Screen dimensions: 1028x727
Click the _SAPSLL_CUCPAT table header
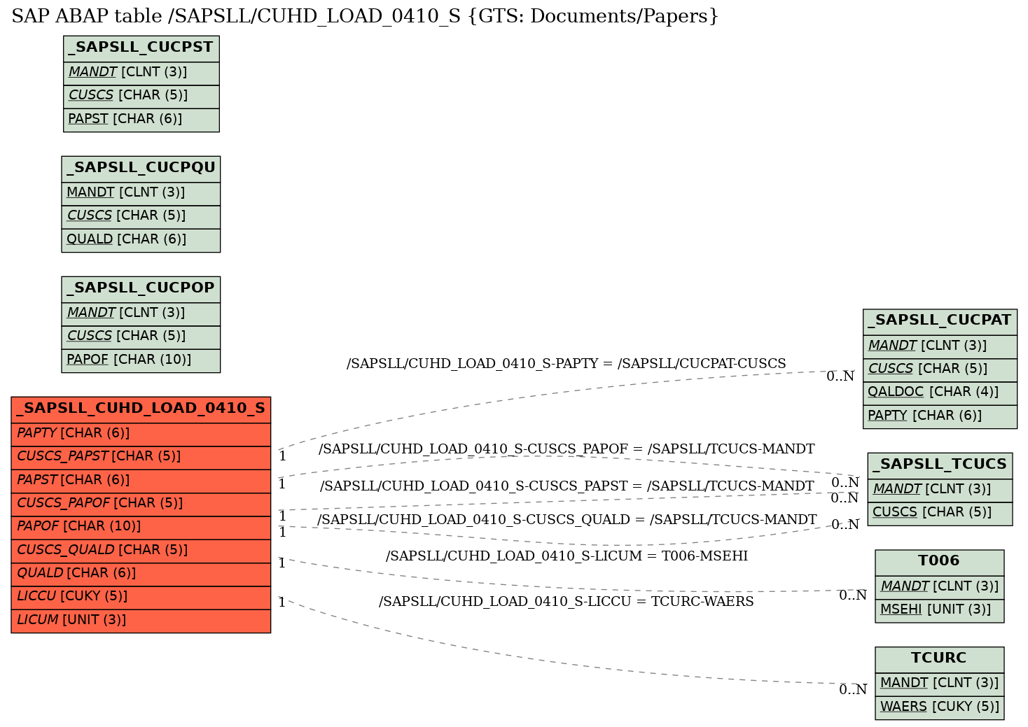pyautogui.click(x=940, y=321)
